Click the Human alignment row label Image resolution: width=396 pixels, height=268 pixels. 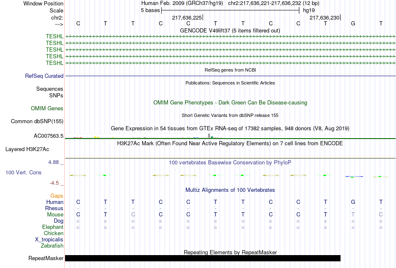click(55, 202)
